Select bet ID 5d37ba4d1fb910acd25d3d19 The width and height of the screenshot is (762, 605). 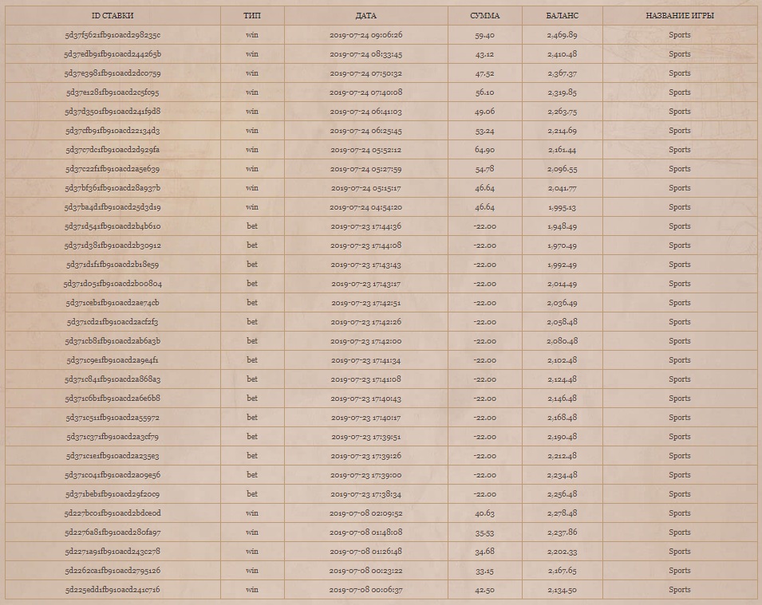click(113, 206)
